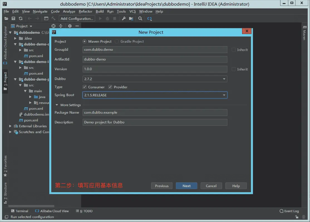This screenshot has width=310, height=222.
Task: Click the Debug bug icon in toolbar
Action: tap(107, 19)
